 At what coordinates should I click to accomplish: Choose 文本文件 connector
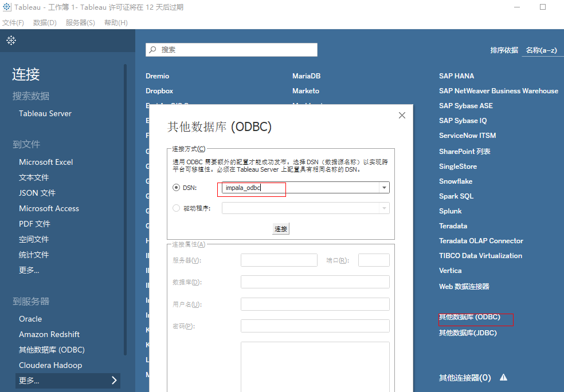34,177
